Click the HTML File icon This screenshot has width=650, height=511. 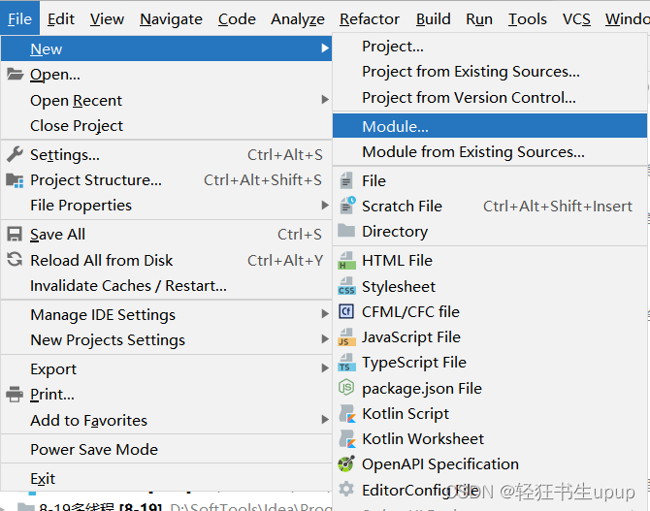(x=346, y=261)
